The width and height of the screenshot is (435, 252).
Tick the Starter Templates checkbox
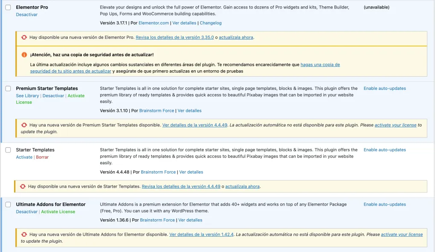click(7, 150)
